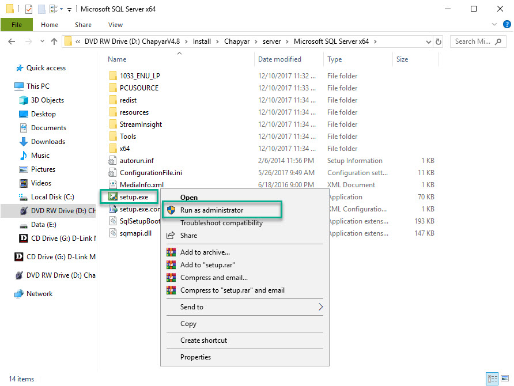This screenshot has width=514, height=386.
Task: Open recent locations dropdown arrow
Action: (42, 41)
